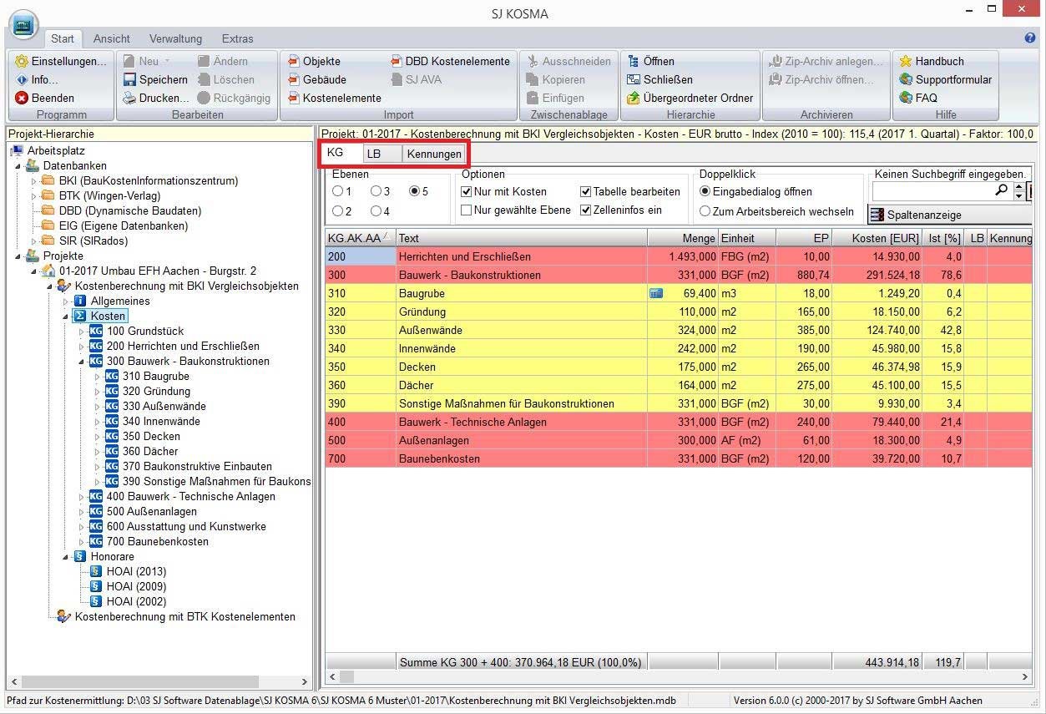Click the search stepper up arrow
The image size is (1046, 714).
pos(1018,187)
